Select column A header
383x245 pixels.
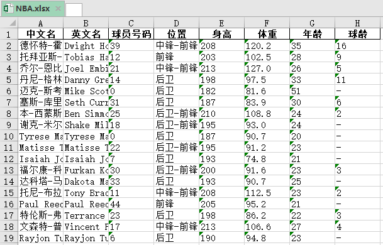[40, 23]
